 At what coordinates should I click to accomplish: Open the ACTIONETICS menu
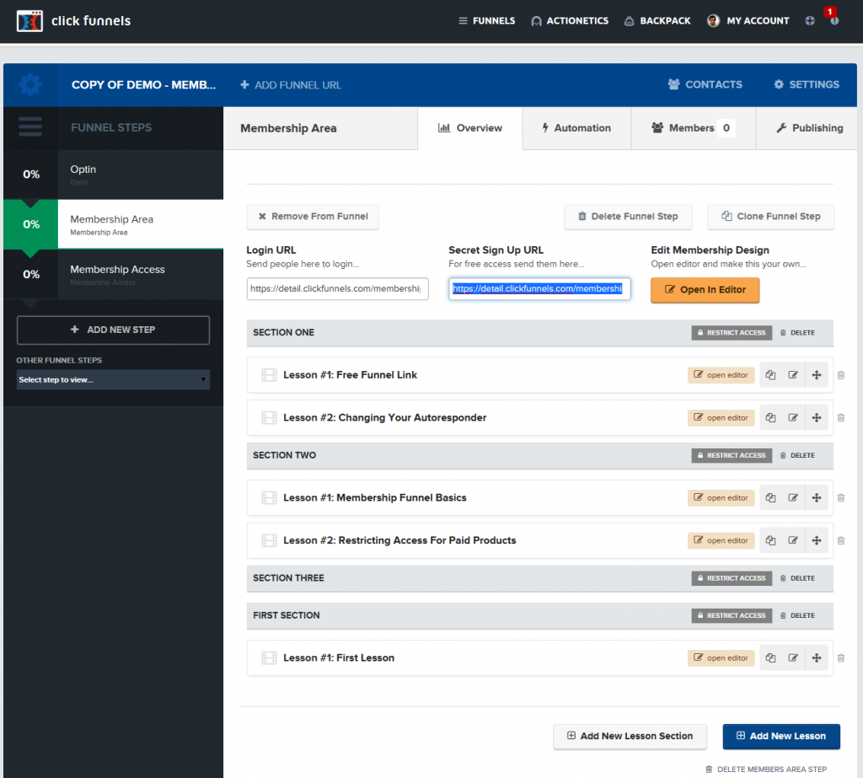(x=570, y=21)
